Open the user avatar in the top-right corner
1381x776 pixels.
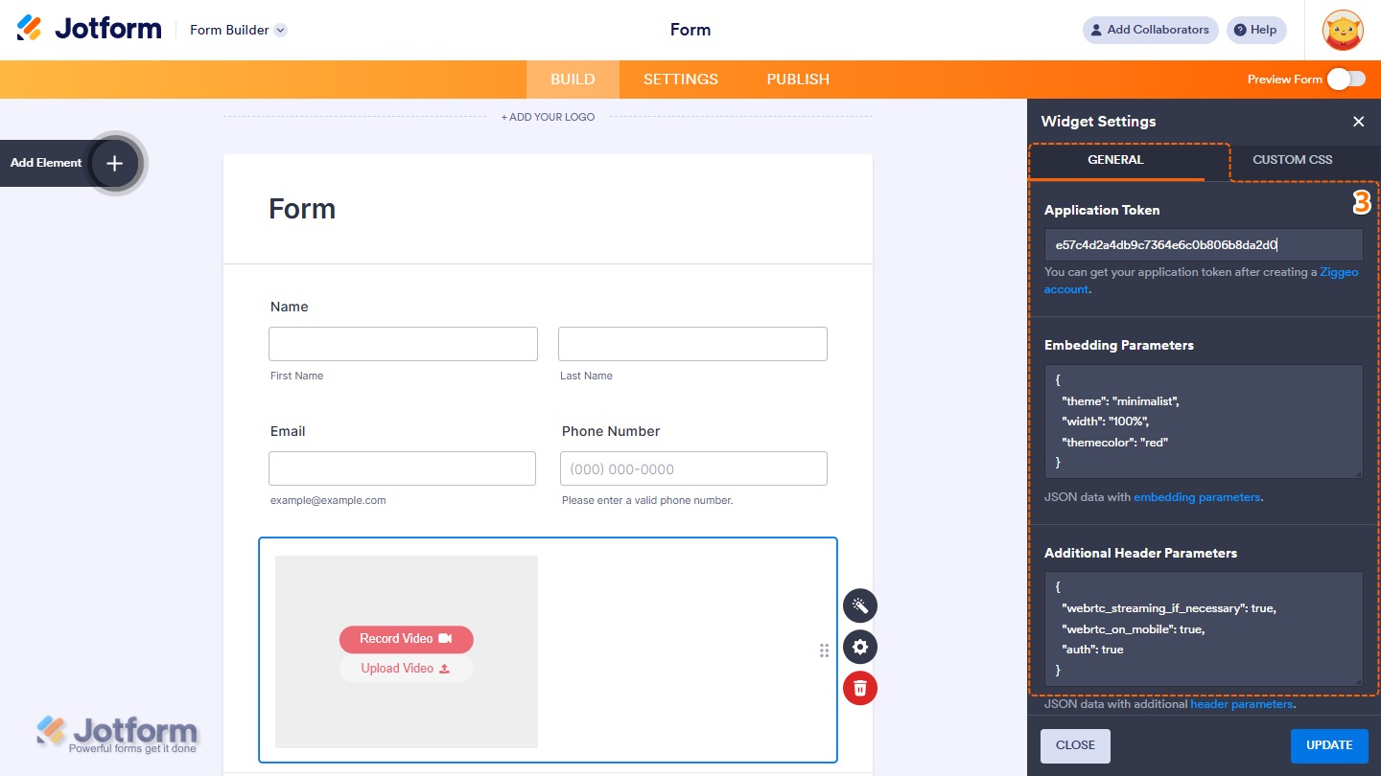[1342, 30]
